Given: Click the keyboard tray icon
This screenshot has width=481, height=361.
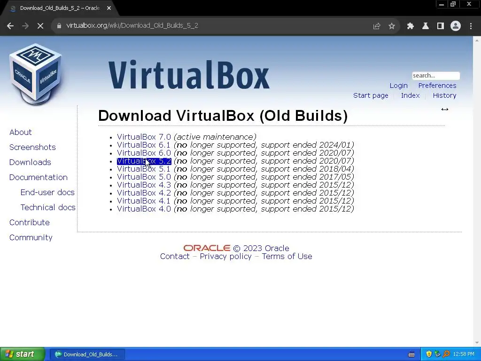Looking at the screenshot, I should [411, 354].
